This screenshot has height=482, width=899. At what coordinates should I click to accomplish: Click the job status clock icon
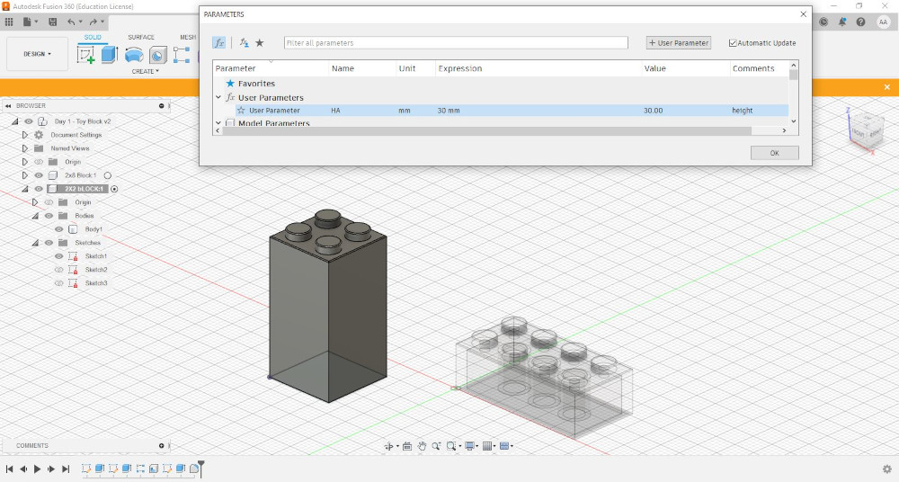point(823,22)
